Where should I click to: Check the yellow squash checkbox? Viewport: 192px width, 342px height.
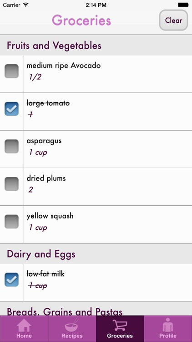[11, 222]
